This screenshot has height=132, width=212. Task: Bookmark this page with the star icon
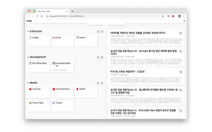click(163, 16)
